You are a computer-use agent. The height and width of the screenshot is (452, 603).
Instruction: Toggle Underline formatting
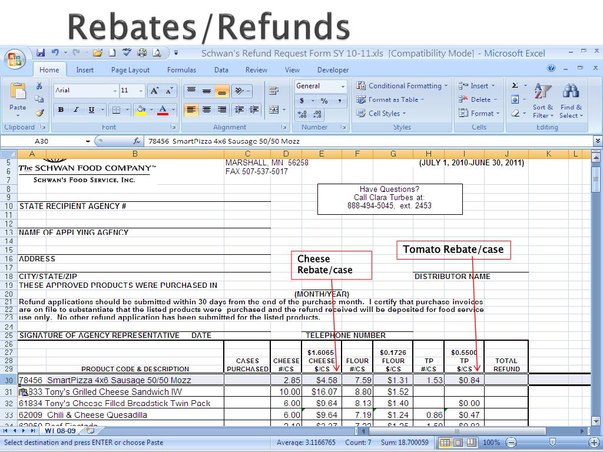pyautogui.click(x=91, y=110)
